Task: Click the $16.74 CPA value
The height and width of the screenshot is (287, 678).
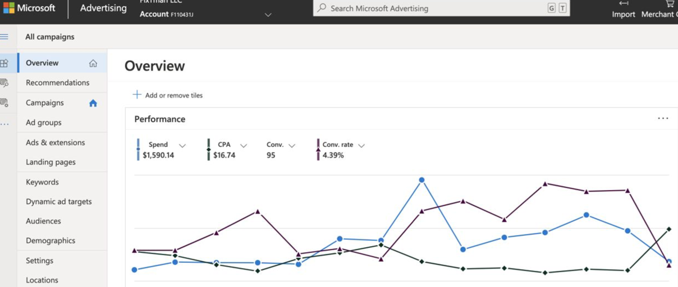Action: point(224,155)
